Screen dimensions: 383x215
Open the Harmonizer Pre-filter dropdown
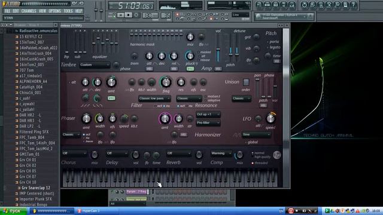(208, 123)
